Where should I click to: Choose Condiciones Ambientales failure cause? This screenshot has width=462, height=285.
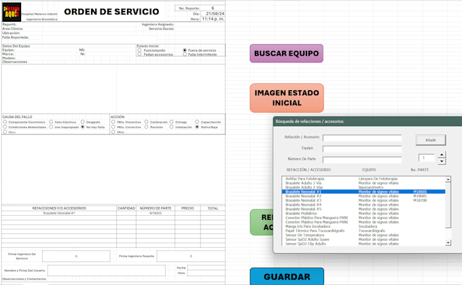5,127
